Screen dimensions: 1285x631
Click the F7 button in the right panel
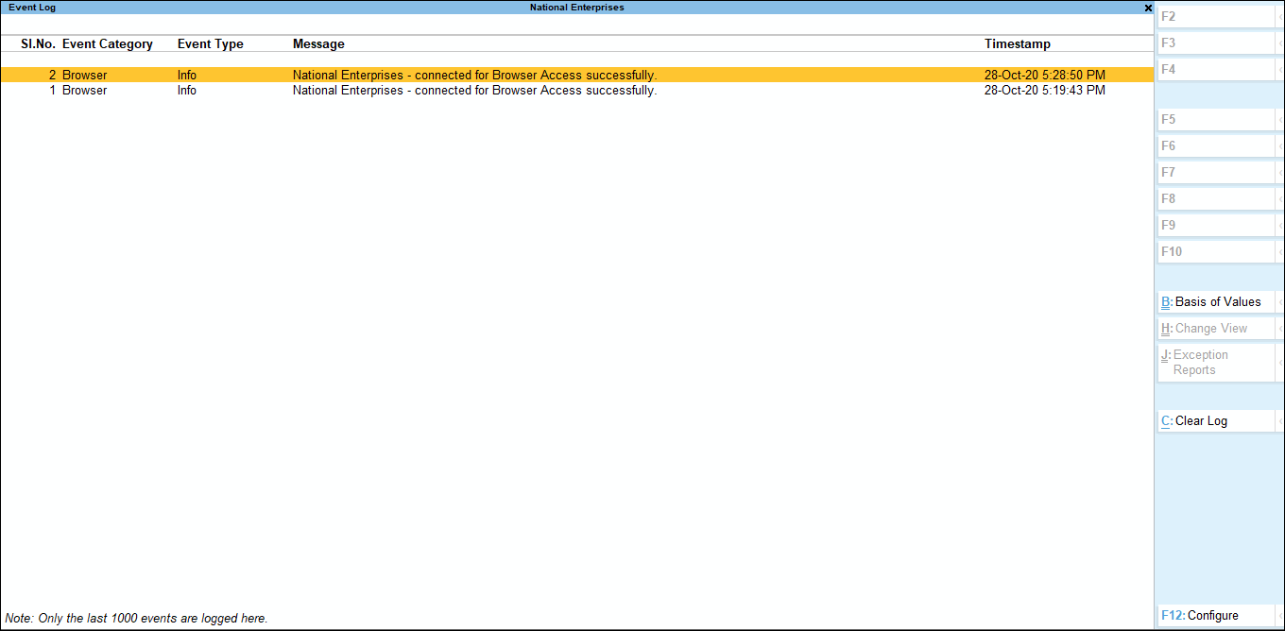point(1216,173)
